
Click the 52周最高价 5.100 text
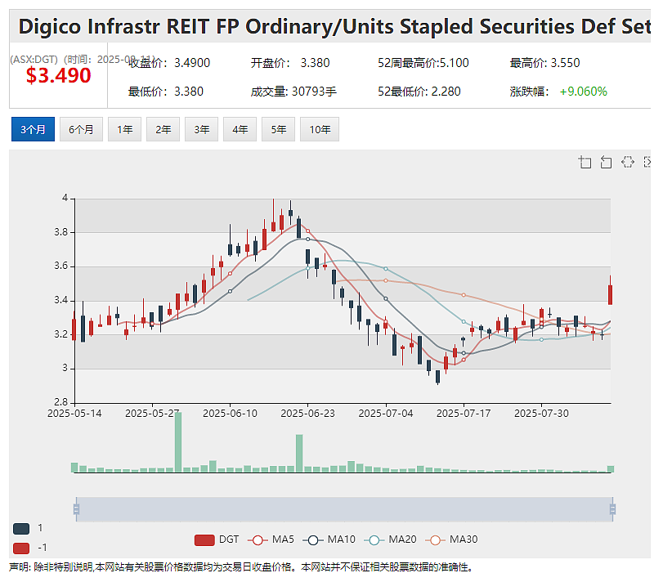click(x=423, y=63)
